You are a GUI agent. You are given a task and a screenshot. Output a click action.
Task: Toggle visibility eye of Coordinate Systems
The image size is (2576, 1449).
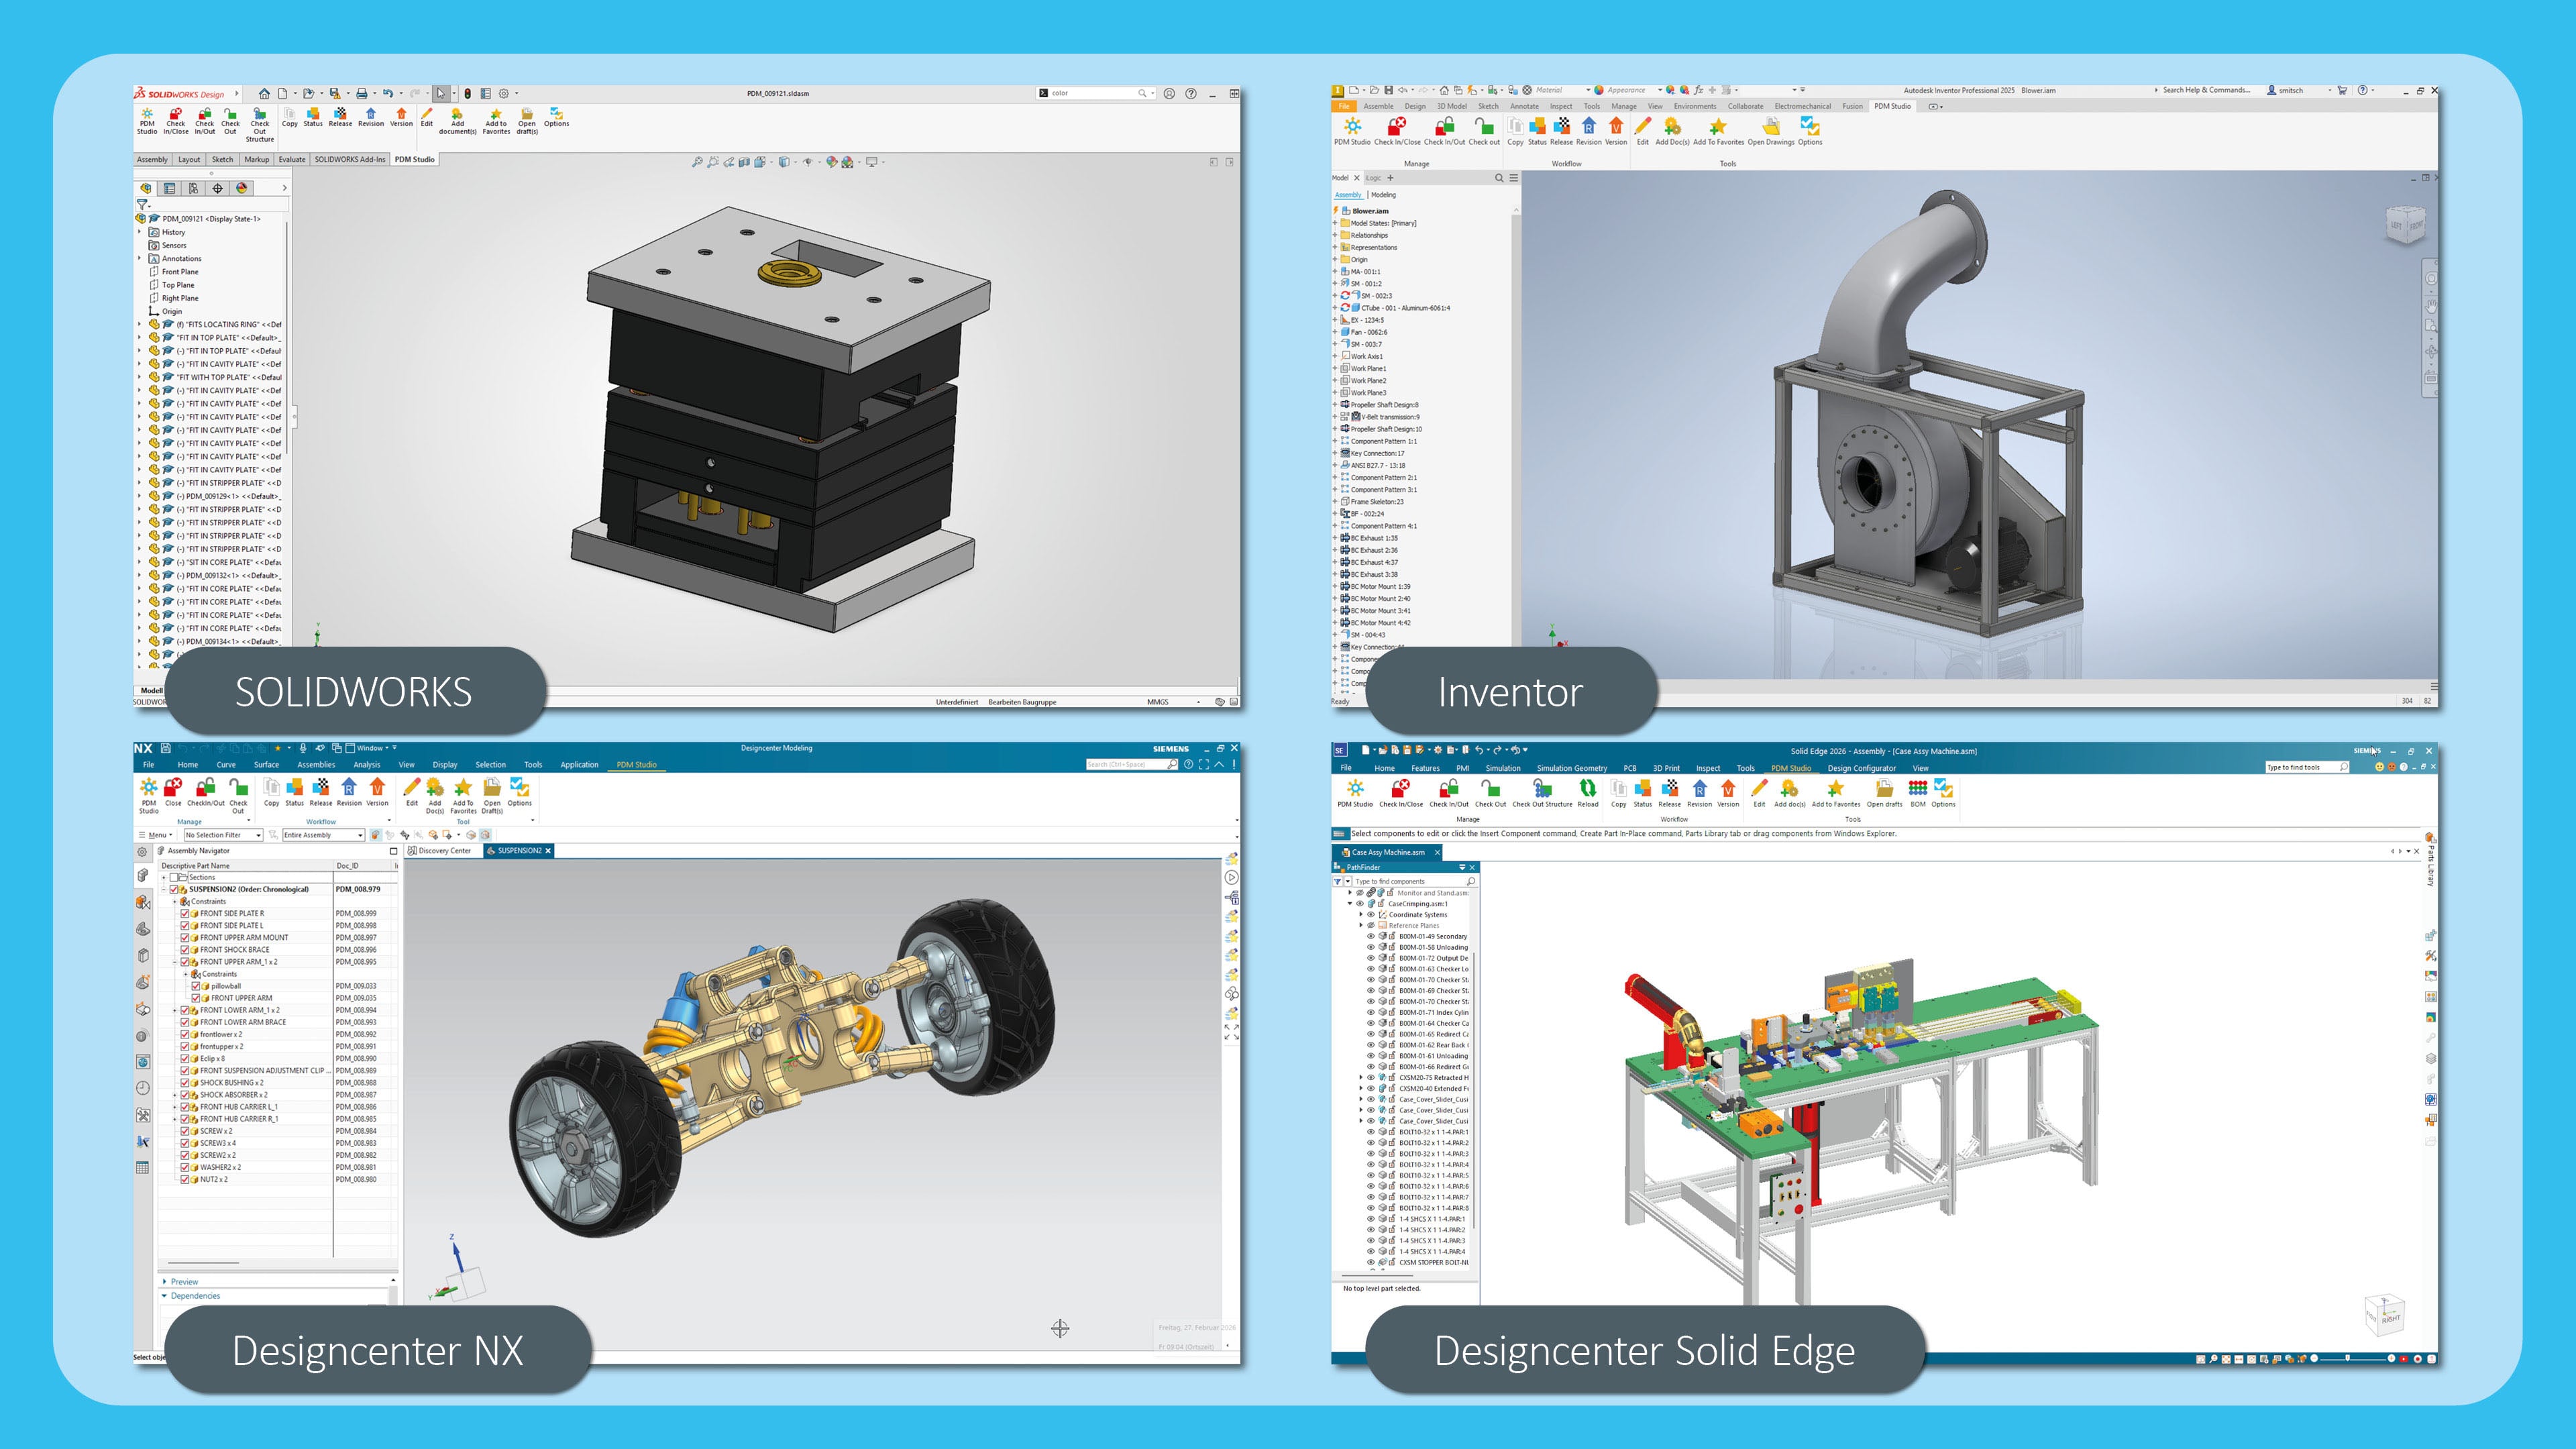1371,914
